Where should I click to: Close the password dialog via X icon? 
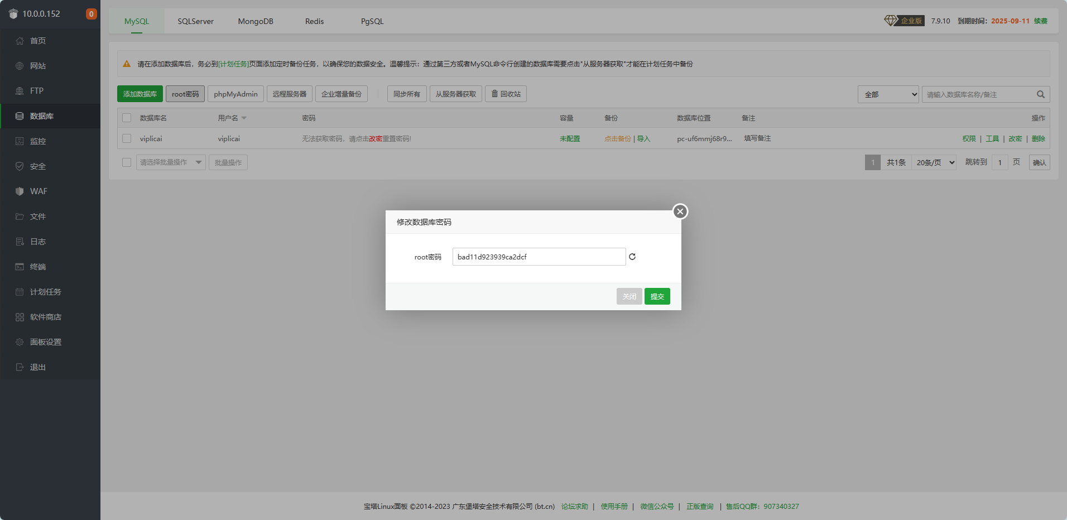pyautogui.click(x=680, y=211)
